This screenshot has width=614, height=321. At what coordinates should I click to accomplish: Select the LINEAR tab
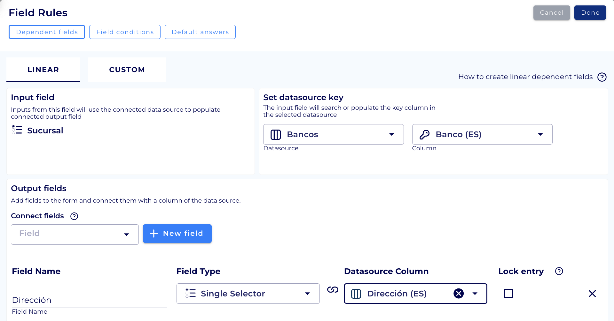43,70
